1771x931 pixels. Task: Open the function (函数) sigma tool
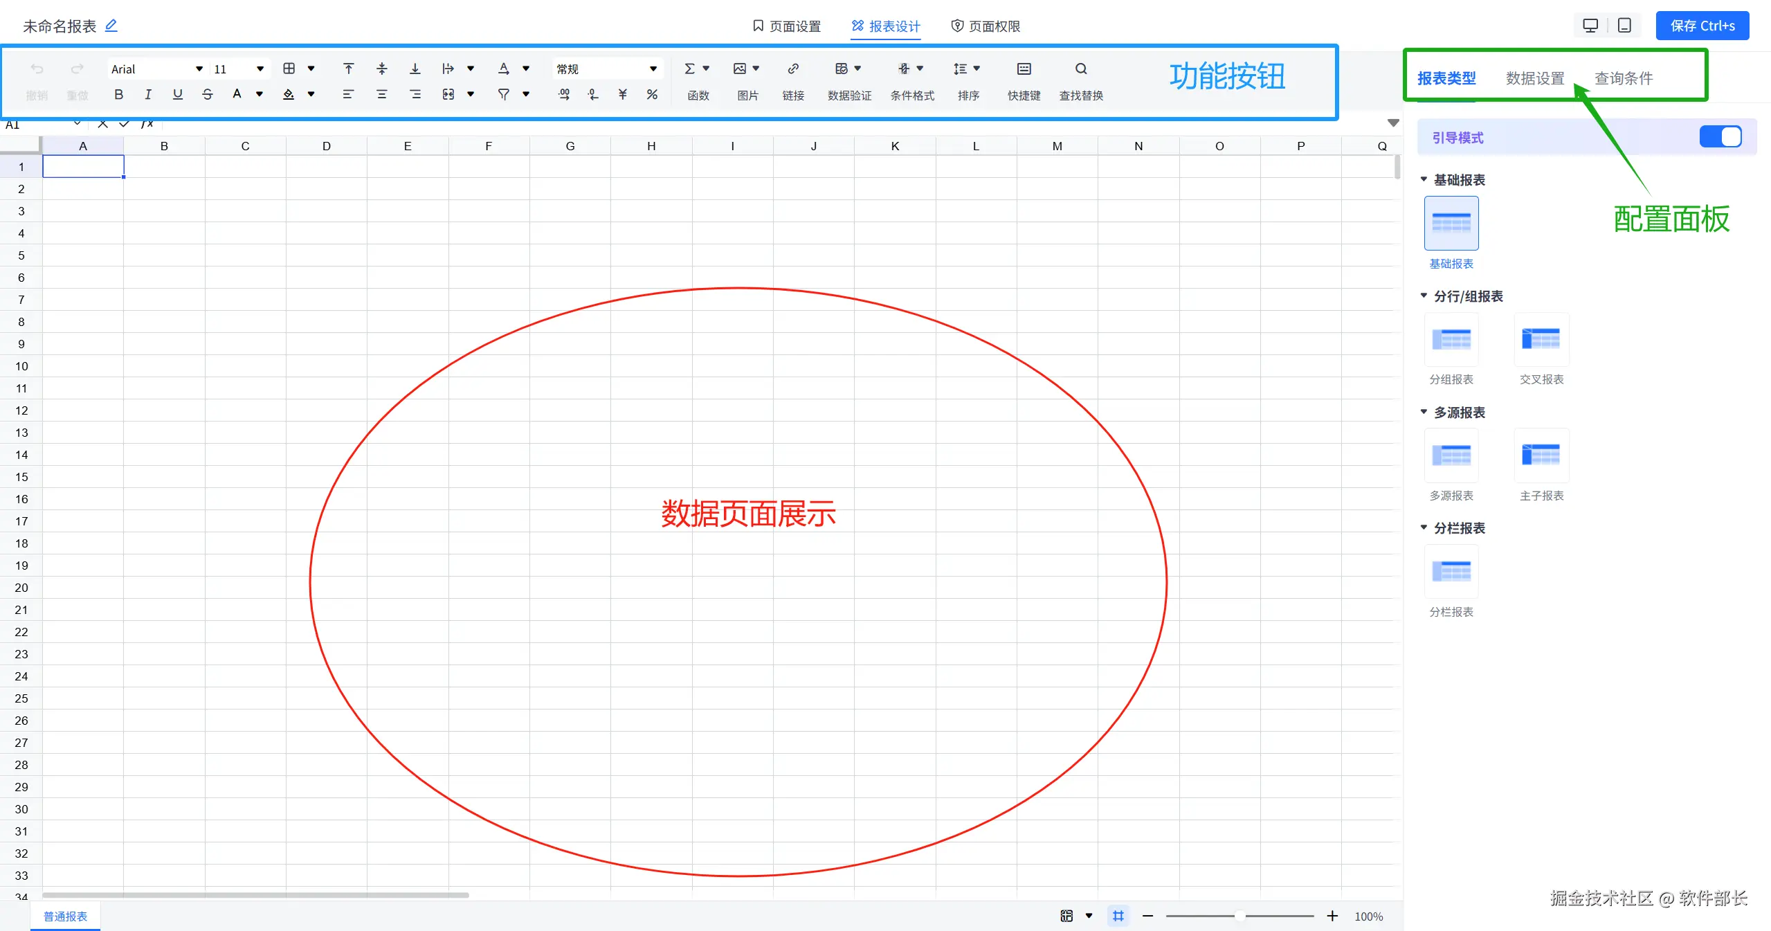690,69
